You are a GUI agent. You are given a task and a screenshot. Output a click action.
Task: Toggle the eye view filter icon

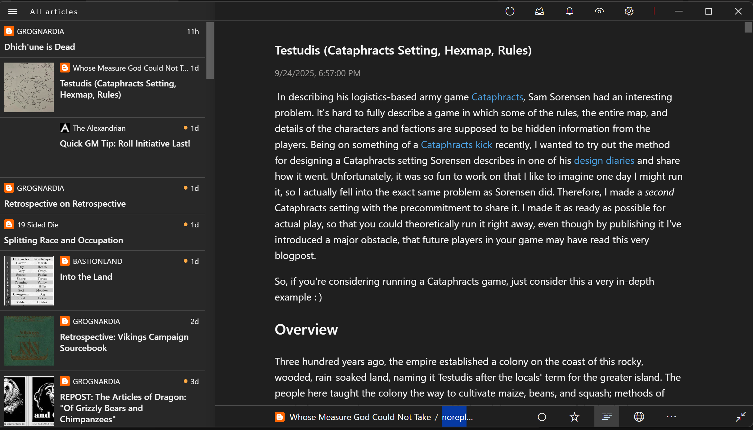(599, 11)
